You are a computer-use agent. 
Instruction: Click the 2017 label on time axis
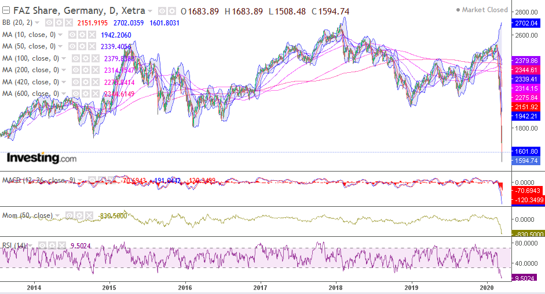click(260, 288)
